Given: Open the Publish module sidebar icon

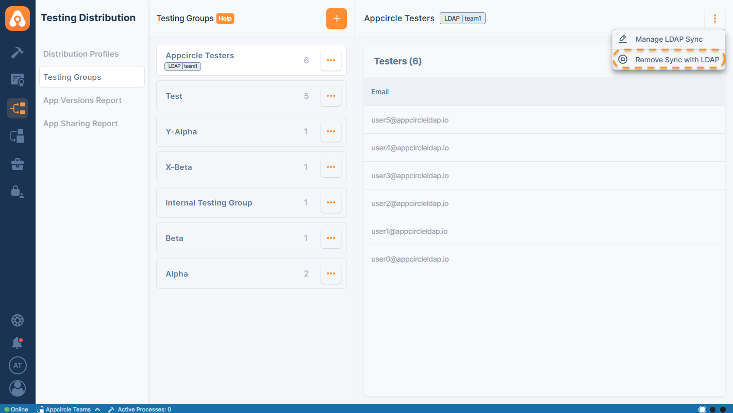Looking at the screenshot, I should tap(18, 136).
